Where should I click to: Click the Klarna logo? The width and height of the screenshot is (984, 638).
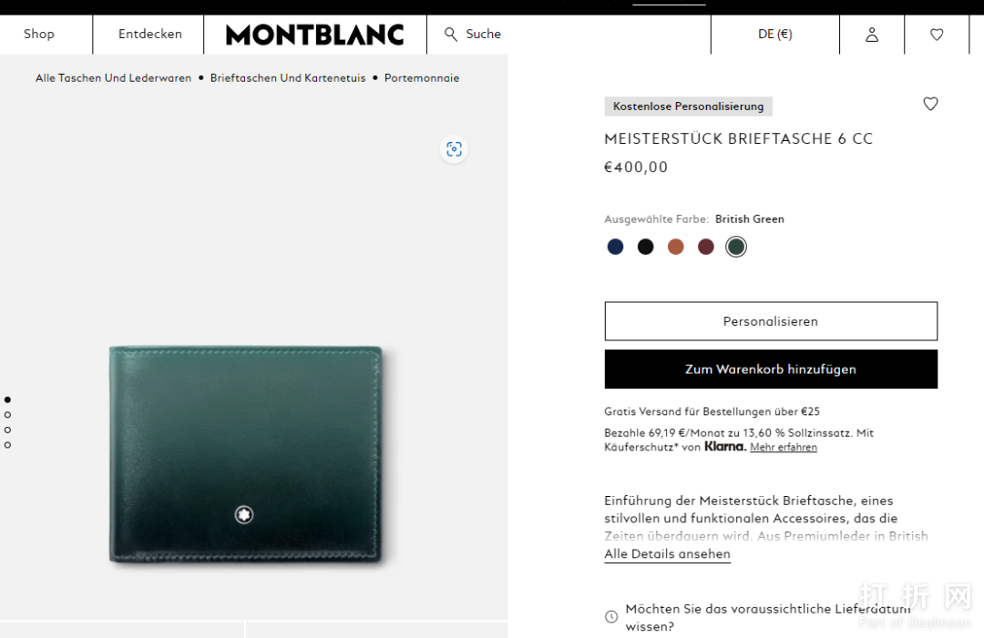coord(725,447)
